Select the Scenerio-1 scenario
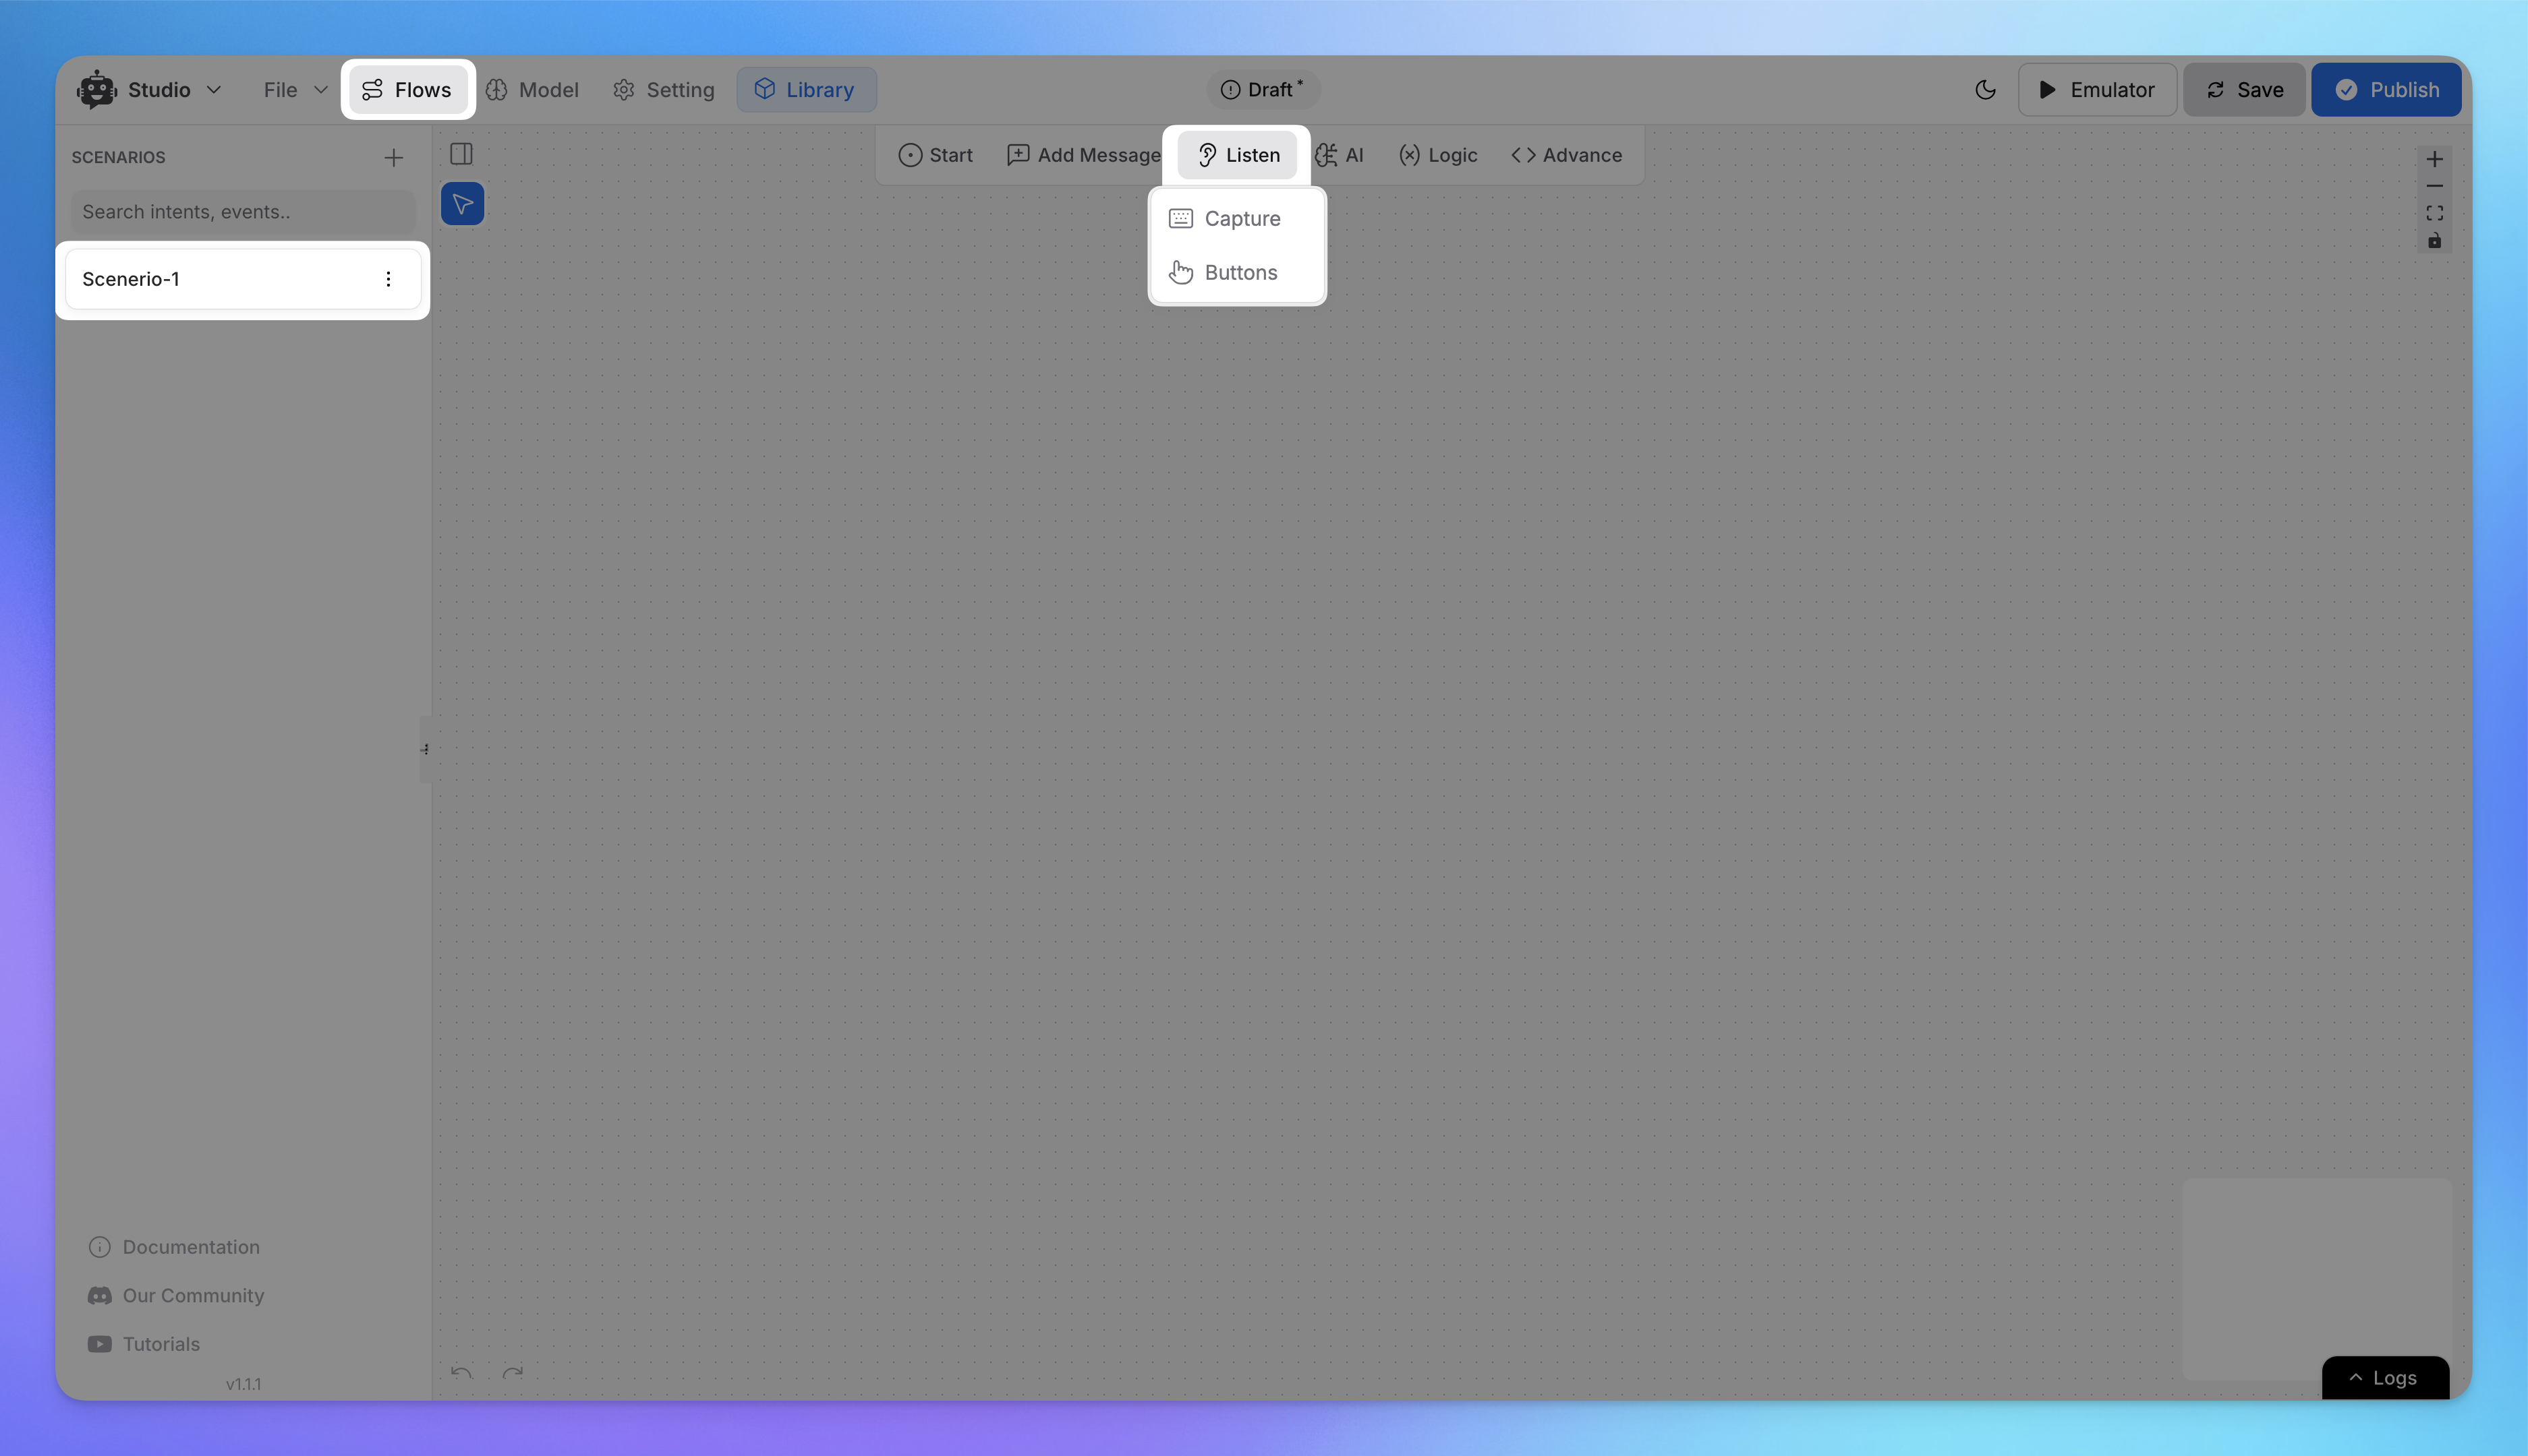The width and height of the screenshot is (2528, 1456). 242,279
